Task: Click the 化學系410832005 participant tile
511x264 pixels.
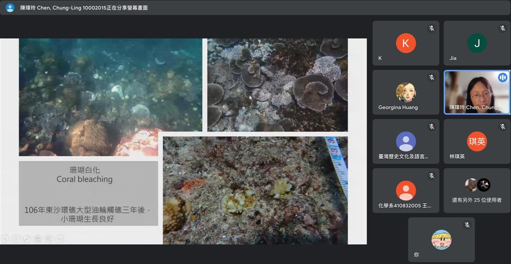Action: click(x=406, y=190)
